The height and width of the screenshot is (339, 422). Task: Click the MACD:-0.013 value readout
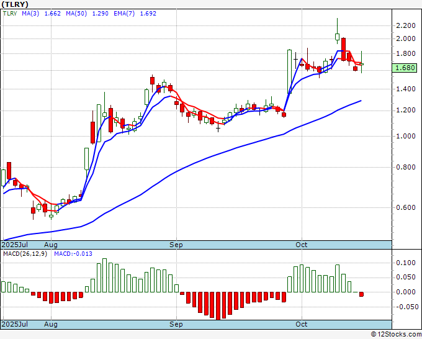73,254
